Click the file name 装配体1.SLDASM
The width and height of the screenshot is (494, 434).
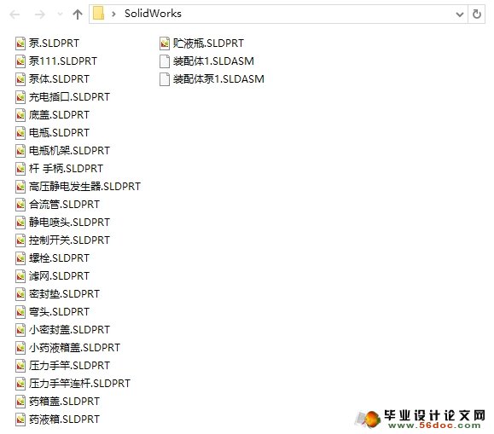click(x=213, y=61)
